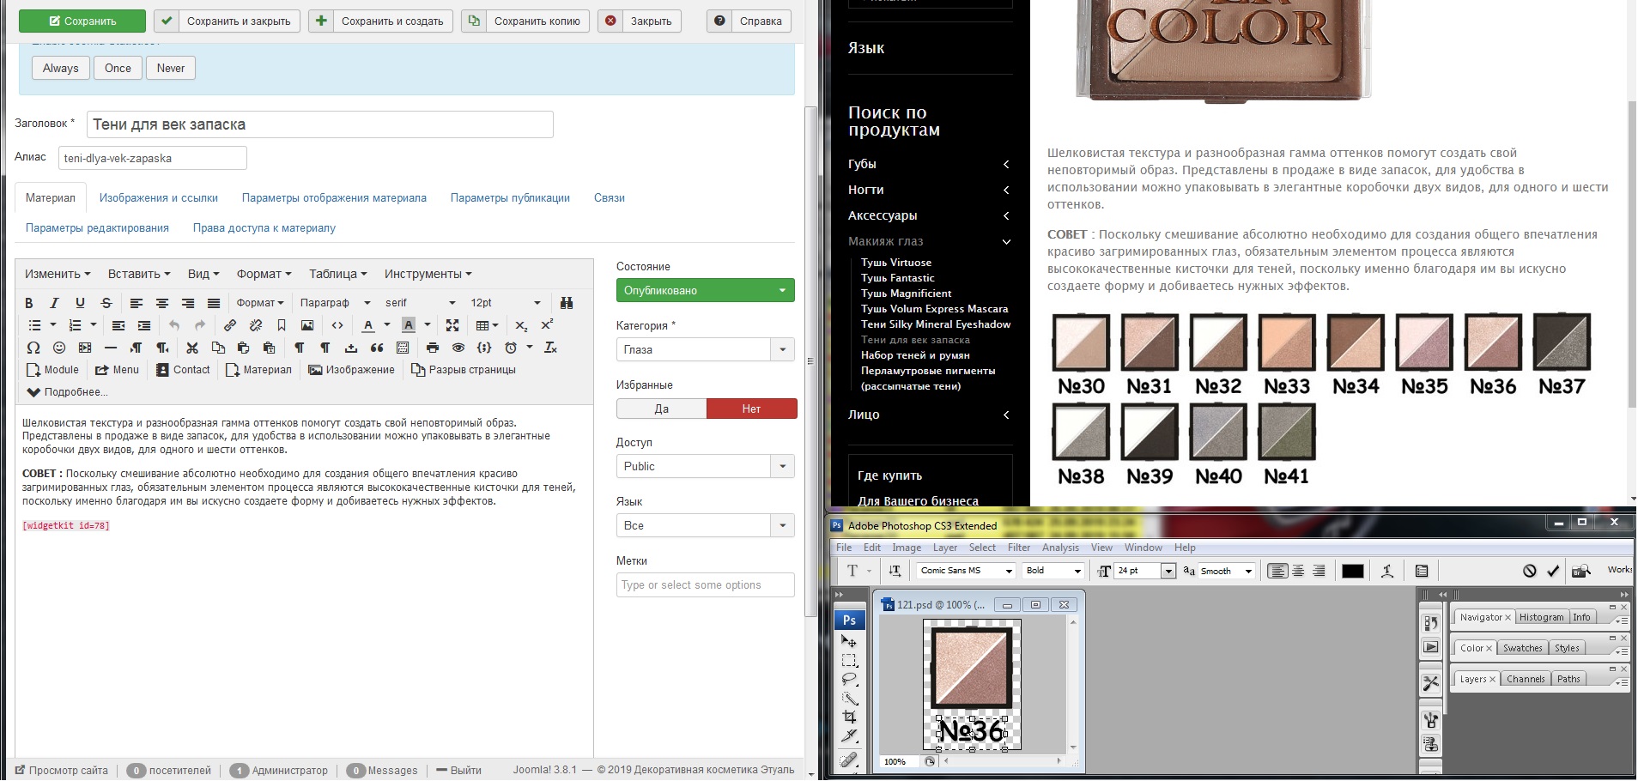Click the print icon in editor toolbar

(x=433, y=348)
